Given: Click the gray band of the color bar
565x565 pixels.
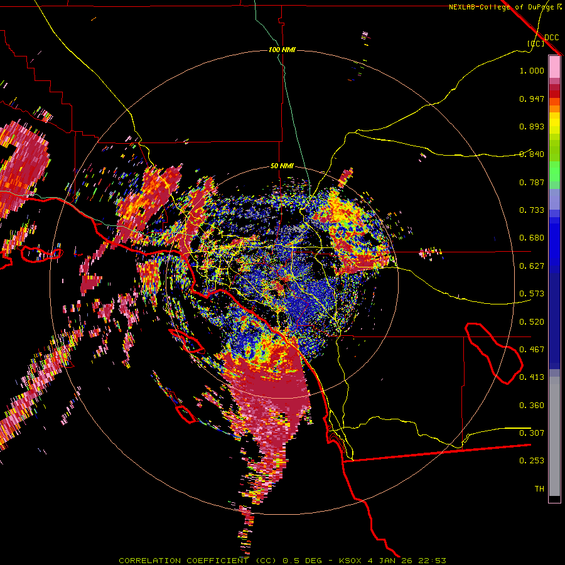Looking at the screenshot, I should point(554,436).
